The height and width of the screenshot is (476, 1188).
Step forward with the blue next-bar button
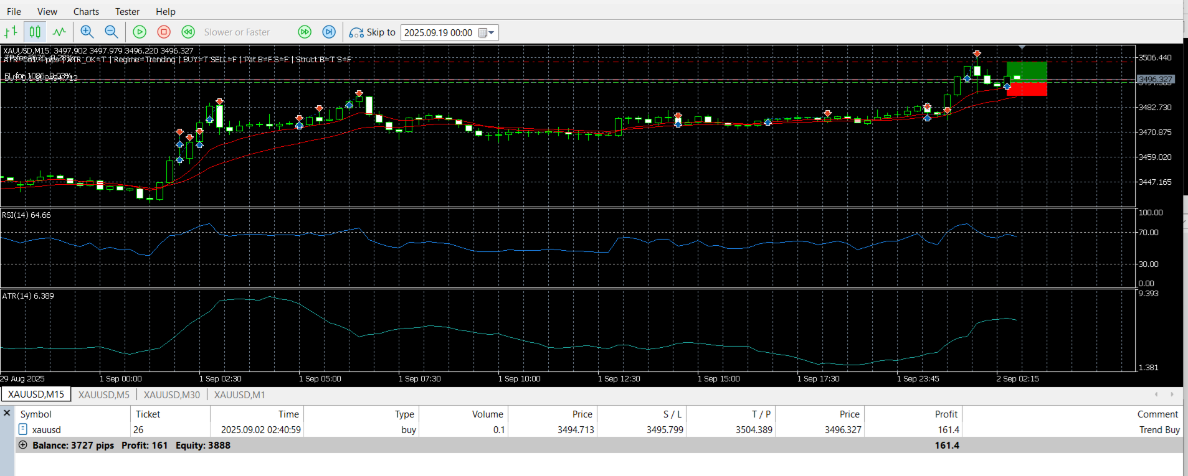point(329,32)
